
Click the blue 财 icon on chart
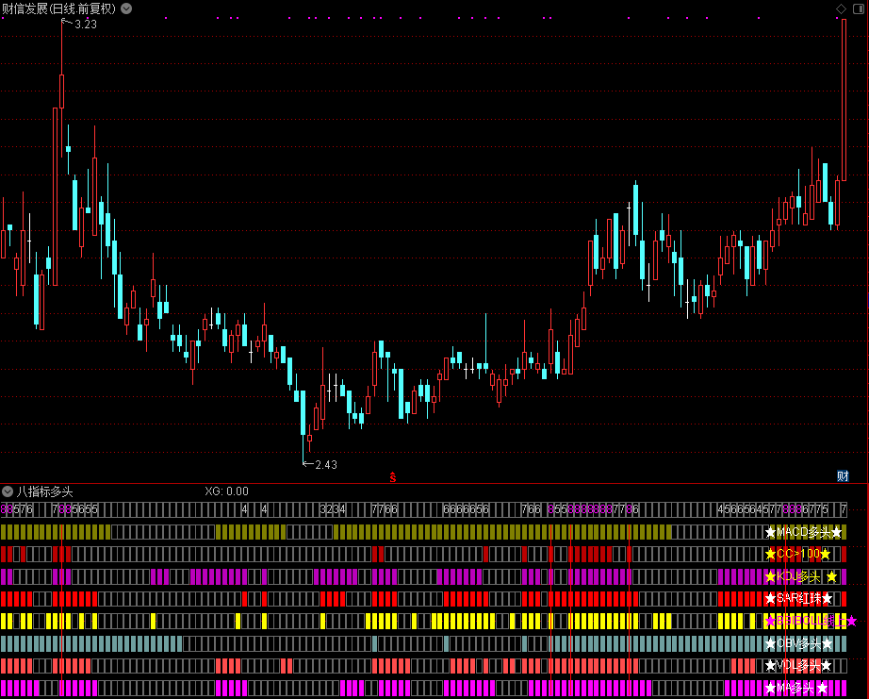click(844, 476)
